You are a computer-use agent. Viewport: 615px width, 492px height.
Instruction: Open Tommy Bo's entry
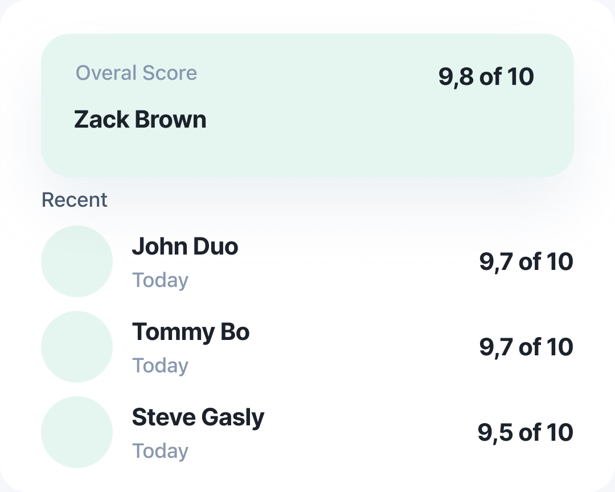[307, 347]
